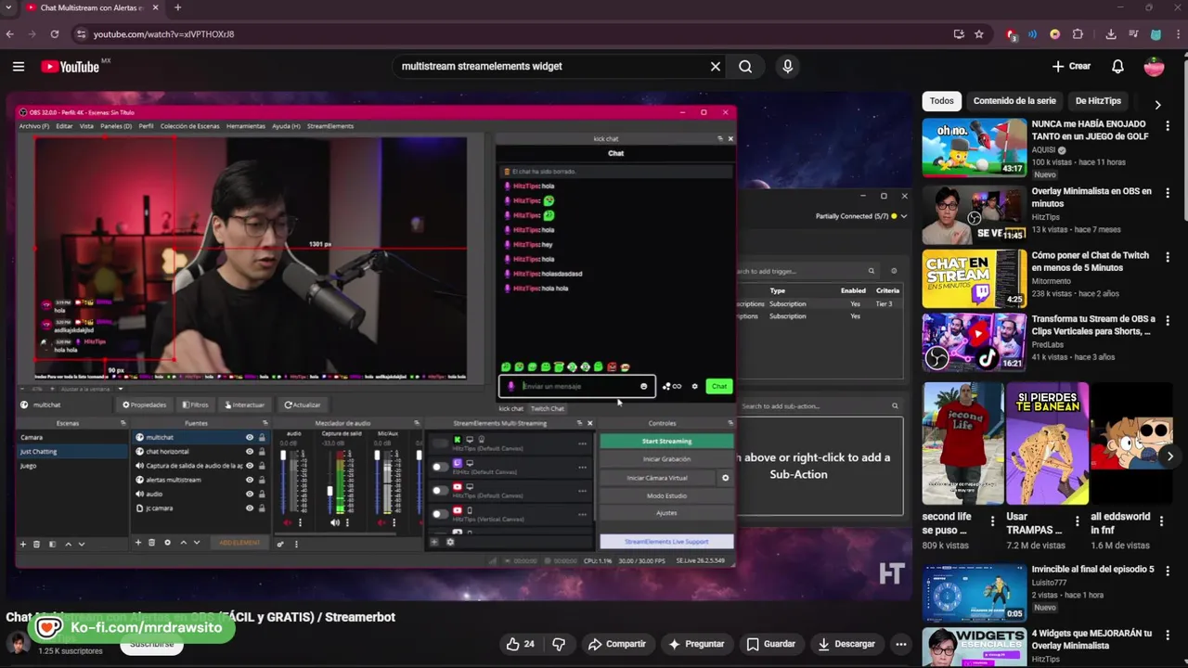Screen dimensions: 1188x668
Task: Select Contenido de la serie chip
Action: pyautogui.click(x=1014, y=101)
